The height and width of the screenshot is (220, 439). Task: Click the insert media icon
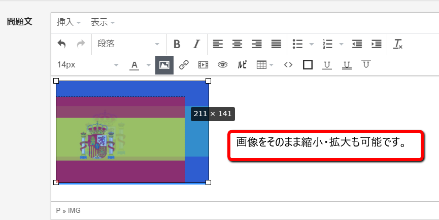click(x=203, y=65)
